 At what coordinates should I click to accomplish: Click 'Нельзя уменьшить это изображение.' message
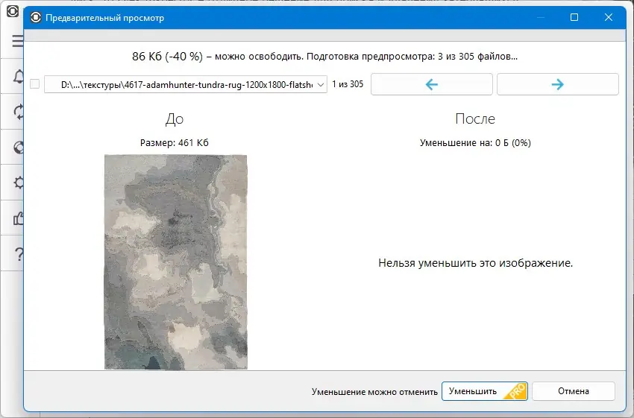click(x=476, y=263)
